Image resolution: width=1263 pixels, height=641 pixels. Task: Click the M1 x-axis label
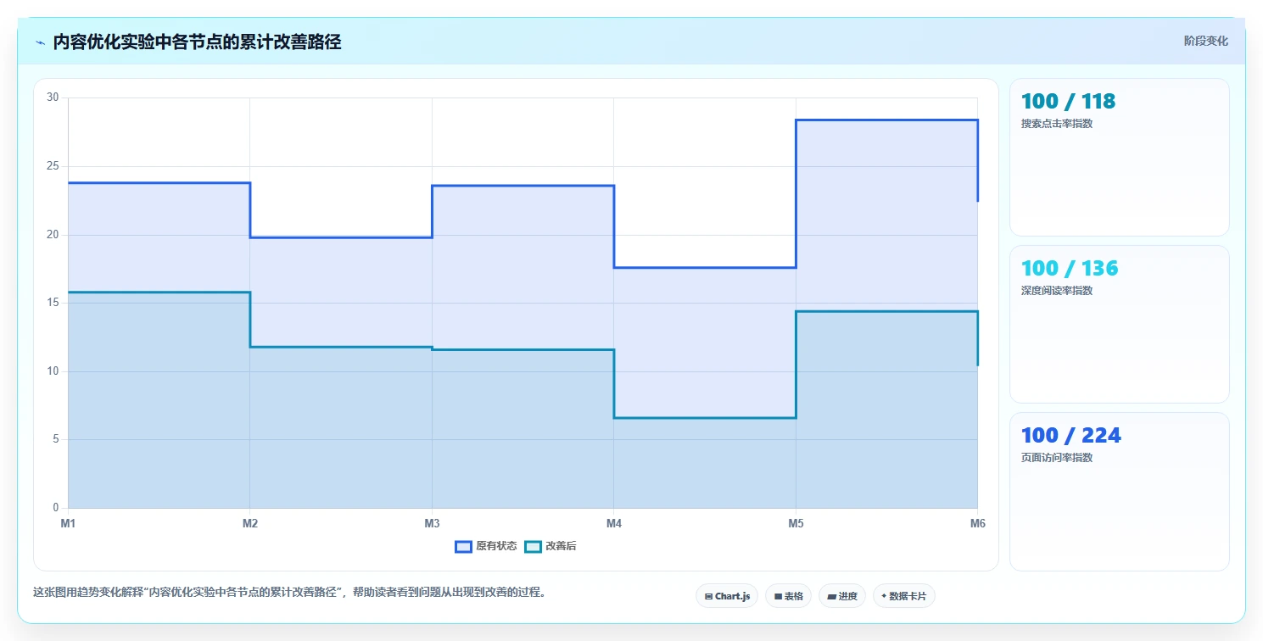pos(68,524)
